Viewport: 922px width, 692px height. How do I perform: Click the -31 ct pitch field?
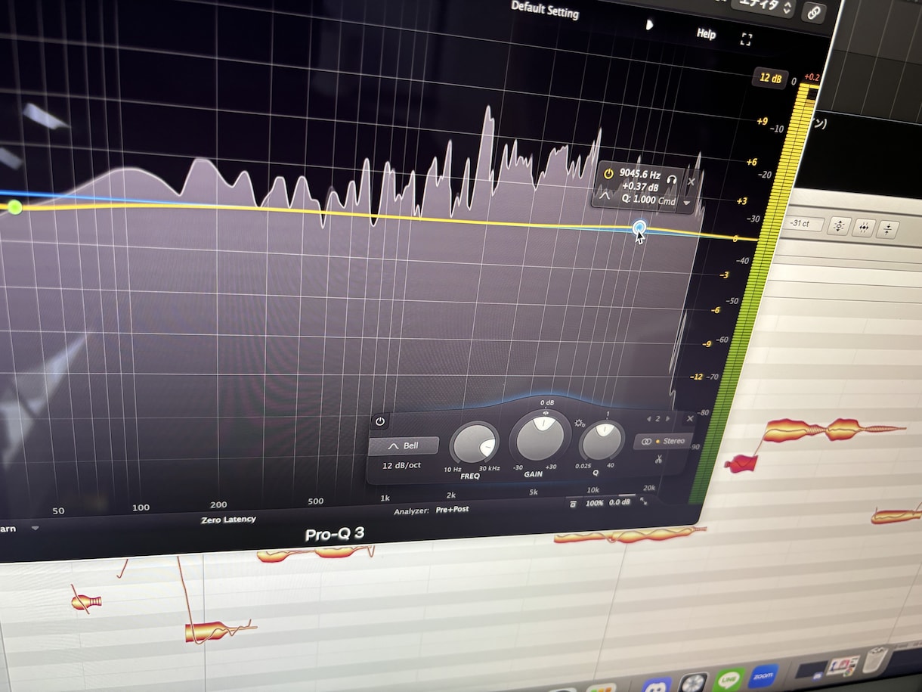pos(804,224)
